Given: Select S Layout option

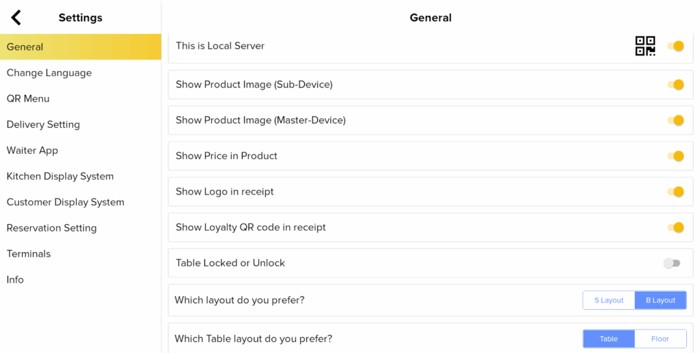Looking at the screenshot, I should point(608,300).
